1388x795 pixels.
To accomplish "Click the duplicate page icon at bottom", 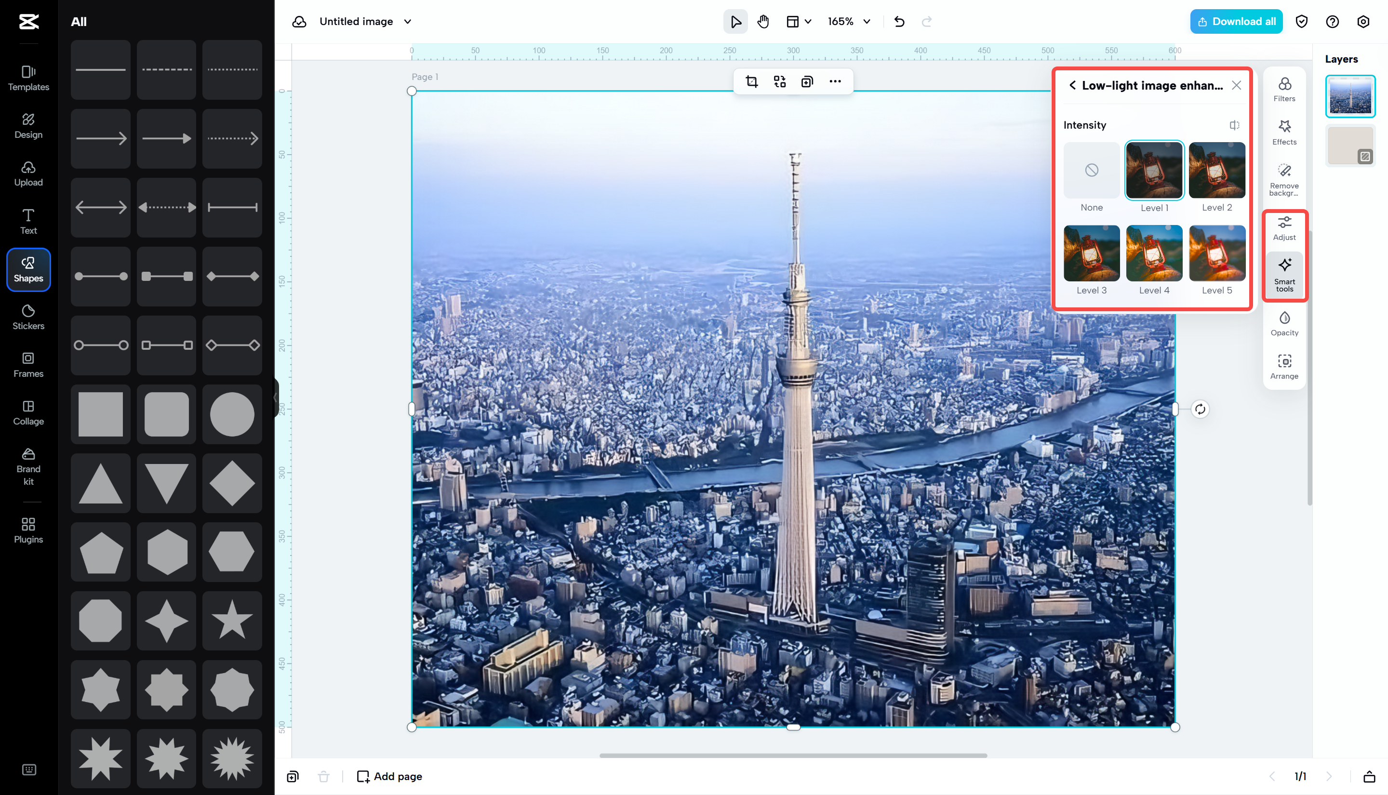I will click(293, 776).
